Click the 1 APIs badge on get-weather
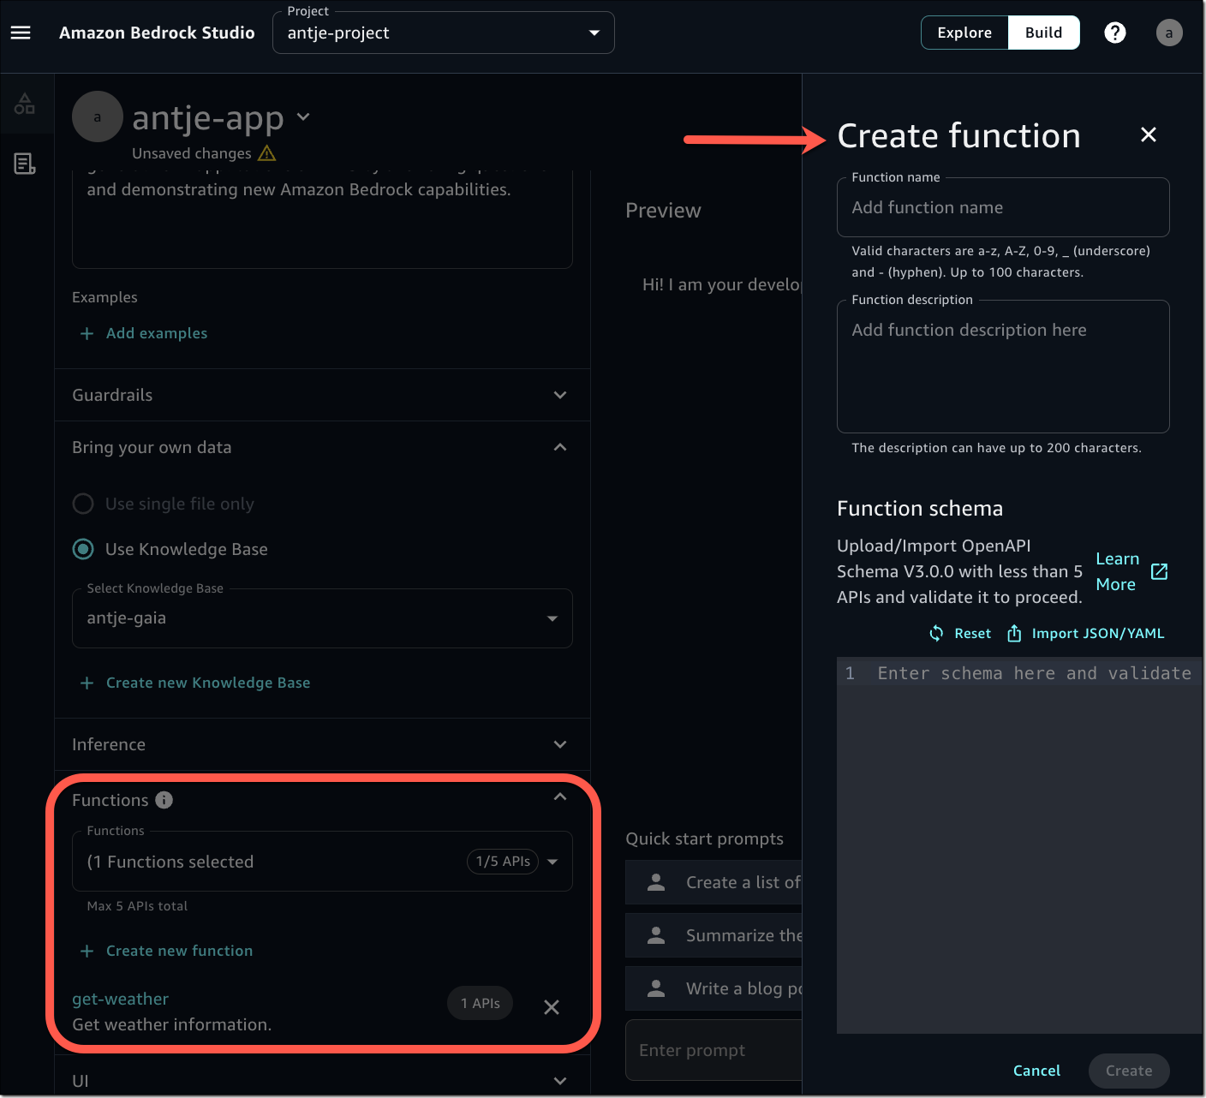Screen dimensions: 1206x1098 tap(480, 1003)
